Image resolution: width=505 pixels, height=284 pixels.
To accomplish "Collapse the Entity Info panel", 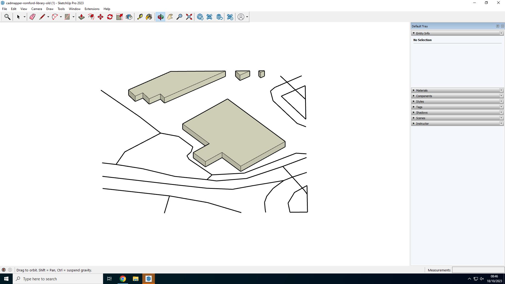I will [x=414, y=33].
